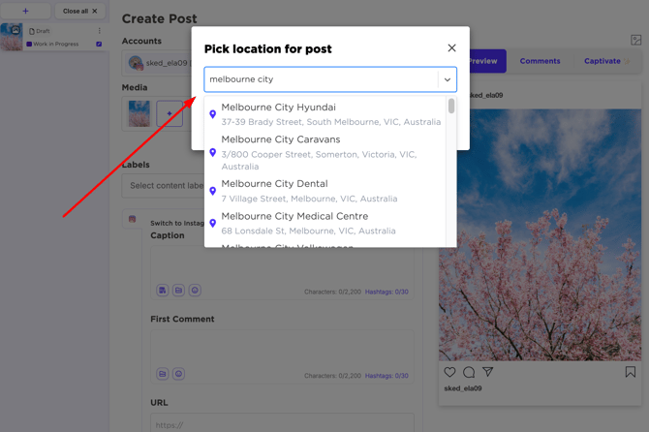Click the melbourne city location search field
Image resolution: width=649 pixels, height=432 pixels.
[320, 79]
